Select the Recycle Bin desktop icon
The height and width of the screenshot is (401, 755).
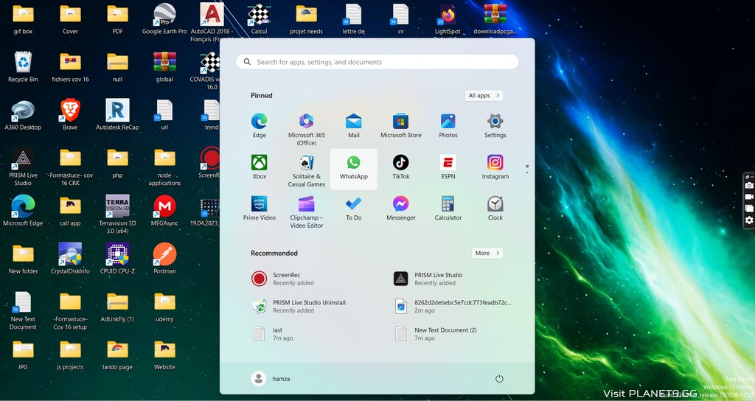coord(23,67)
